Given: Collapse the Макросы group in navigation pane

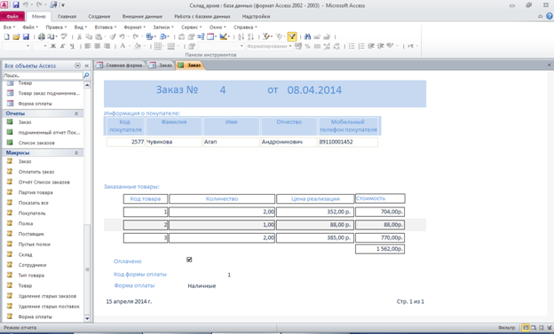Looking at the screenshot, I should coord(76,152).
